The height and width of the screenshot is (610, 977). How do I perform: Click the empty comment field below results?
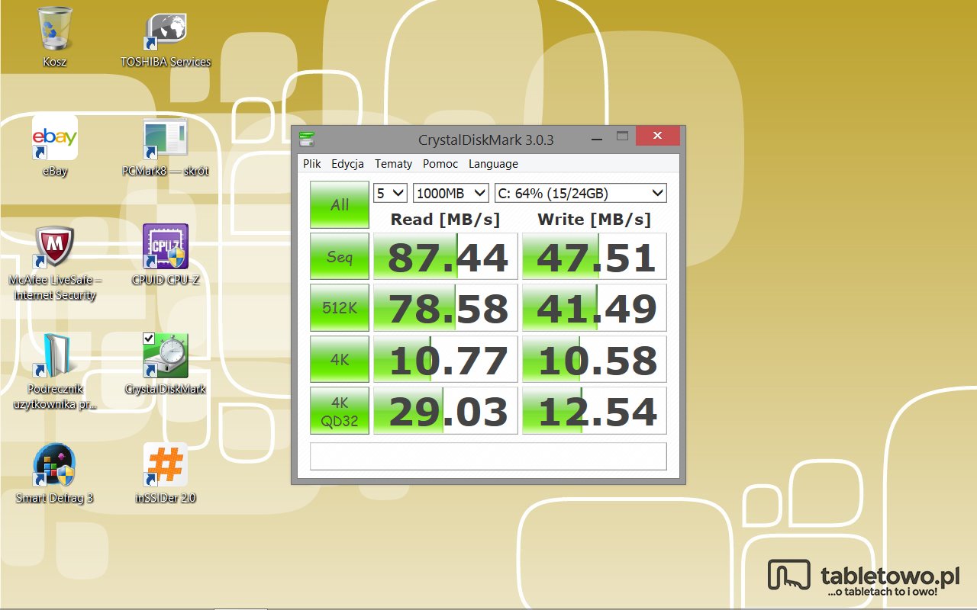[488, 456]
